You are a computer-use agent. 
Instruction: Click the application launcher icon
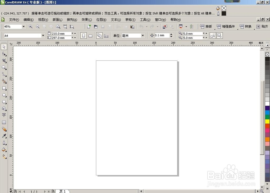point(181,26)
